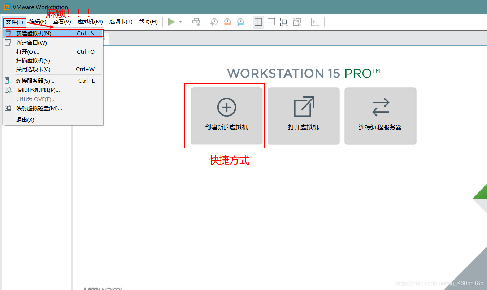Open the 文件(F) menu
The width and height of the screenshot is (487, 290).
14,22
